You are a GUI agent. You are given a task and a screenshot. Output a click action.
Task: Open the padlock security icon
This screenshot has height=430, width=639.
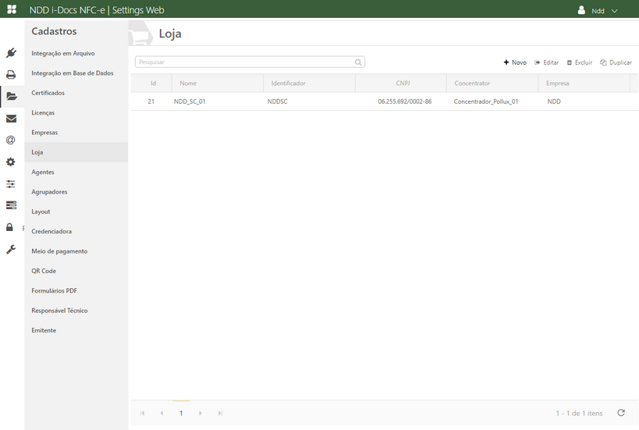click(x=10, y=227)
